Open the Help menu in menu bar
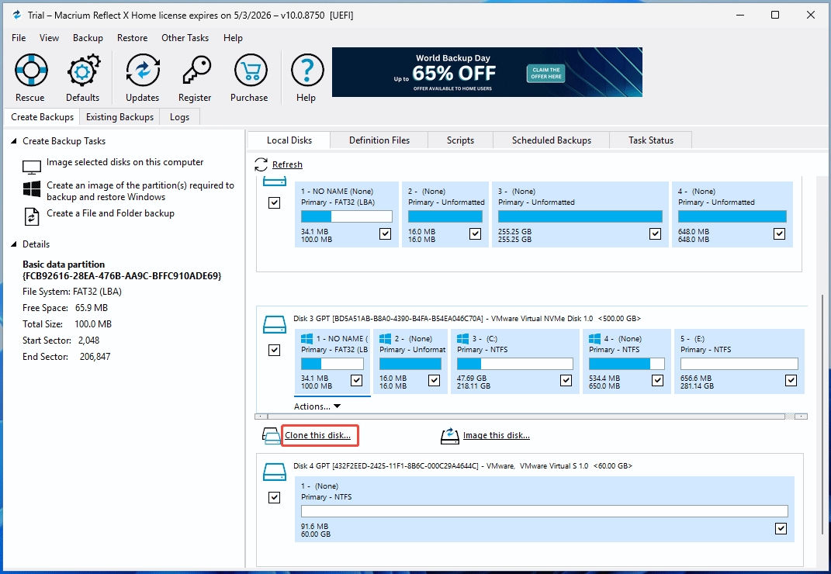 [233, 38]
